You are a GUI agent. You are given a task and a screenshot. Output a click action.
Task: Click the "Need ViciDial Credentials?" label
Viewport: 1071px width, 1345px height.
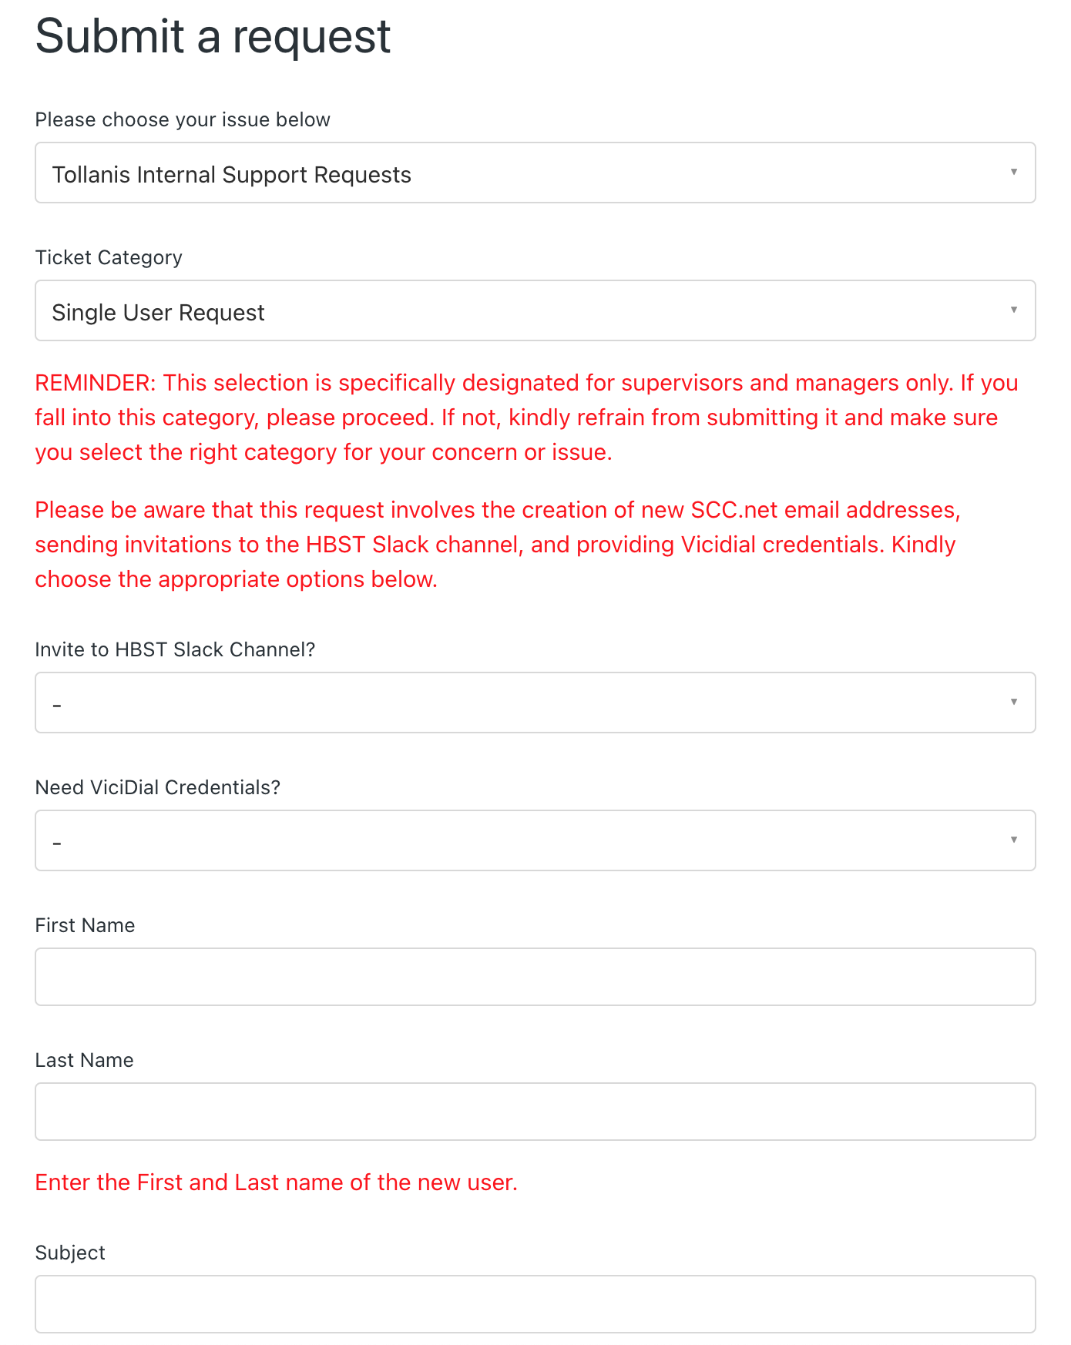157,788
